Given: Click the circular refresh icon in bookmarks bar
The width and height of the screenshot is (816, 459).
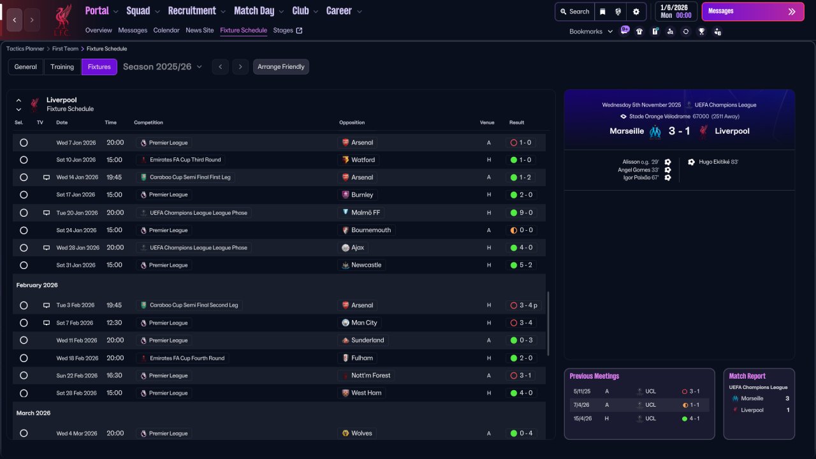Looking at the screenshot, I should point(686,31).
